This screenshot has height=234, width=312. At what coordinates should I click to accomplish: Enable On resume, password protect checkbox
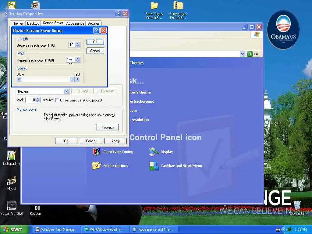pos(57,100)
